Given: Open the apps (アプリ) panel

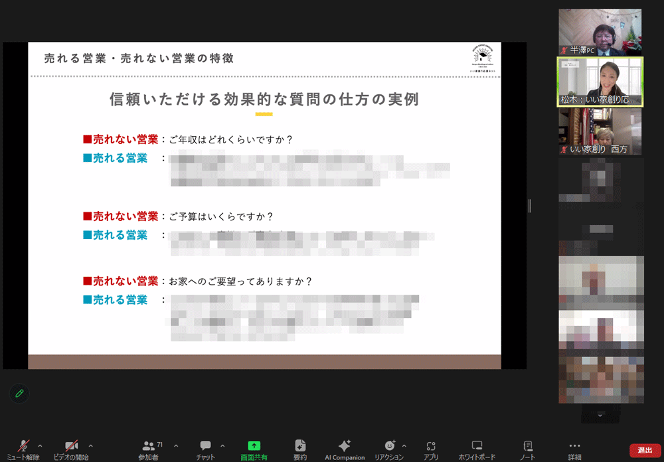Looking at the screenshot, I should [431, 448].
